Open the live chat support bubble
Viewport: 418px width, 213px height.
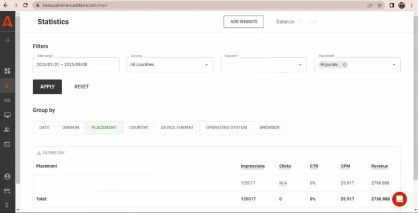tap(399, 199)
